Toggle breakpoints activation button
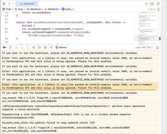This screenshot has height=134, width=167. tap(4, 47)
